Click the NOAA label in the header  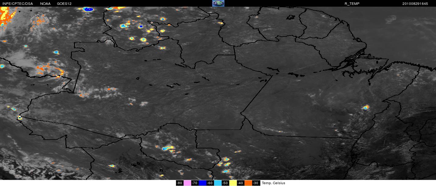point(45,4)
